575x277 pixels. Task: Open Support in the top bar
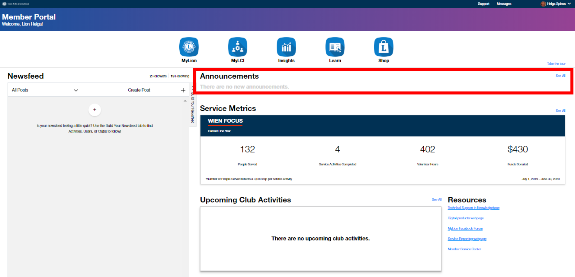[483, 4]
